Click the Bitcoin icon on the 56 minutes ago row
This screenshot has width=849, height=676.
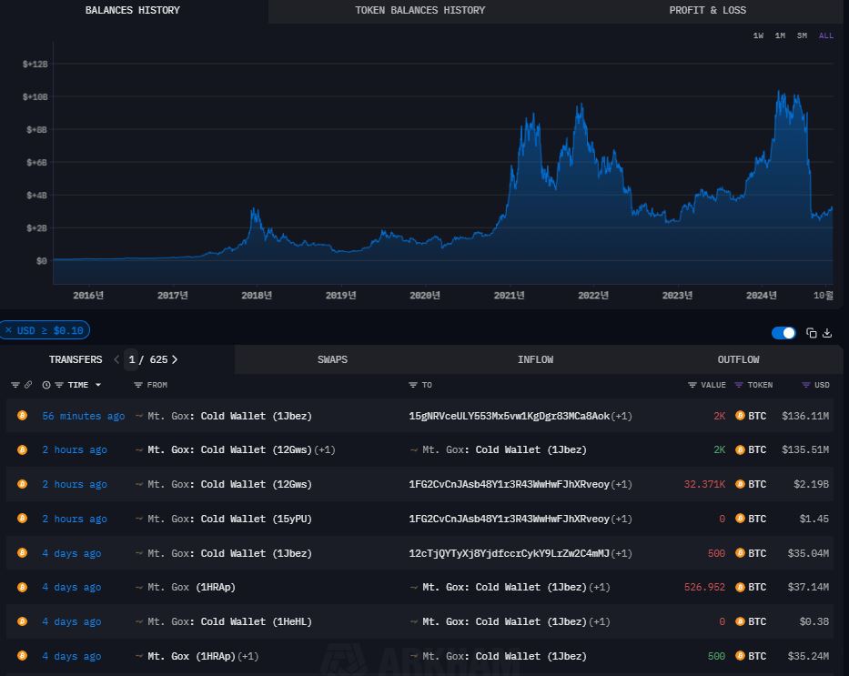click(x=23, y=416)
